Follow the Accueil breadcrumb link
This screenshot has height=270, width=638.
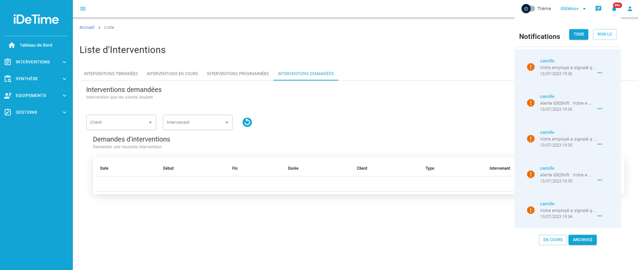coord(87,27)
